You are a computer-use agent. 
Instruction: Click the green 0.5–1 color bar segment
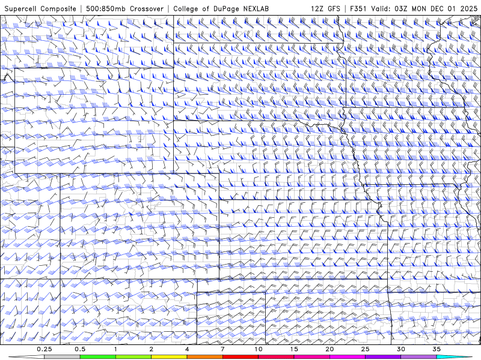coord(98,357)
